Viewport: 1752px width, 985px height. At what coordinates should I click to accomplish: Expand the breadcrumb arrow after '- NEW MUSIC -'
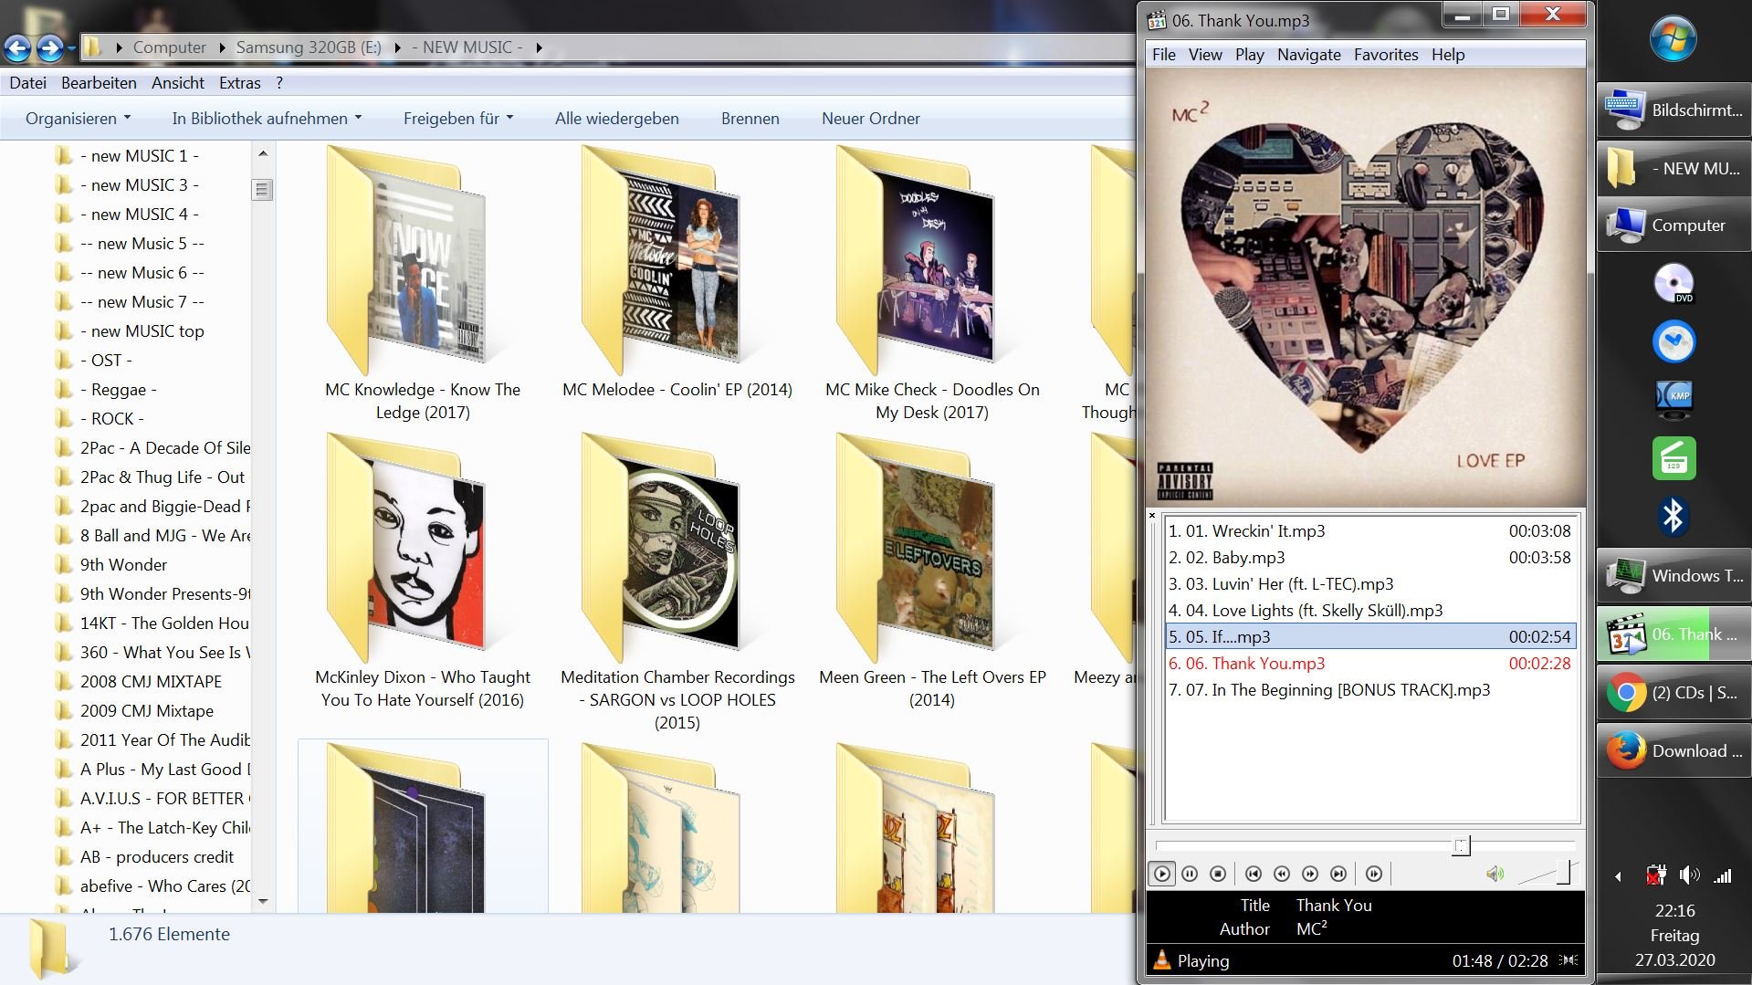pyautogui.click(x=539, y=47)
